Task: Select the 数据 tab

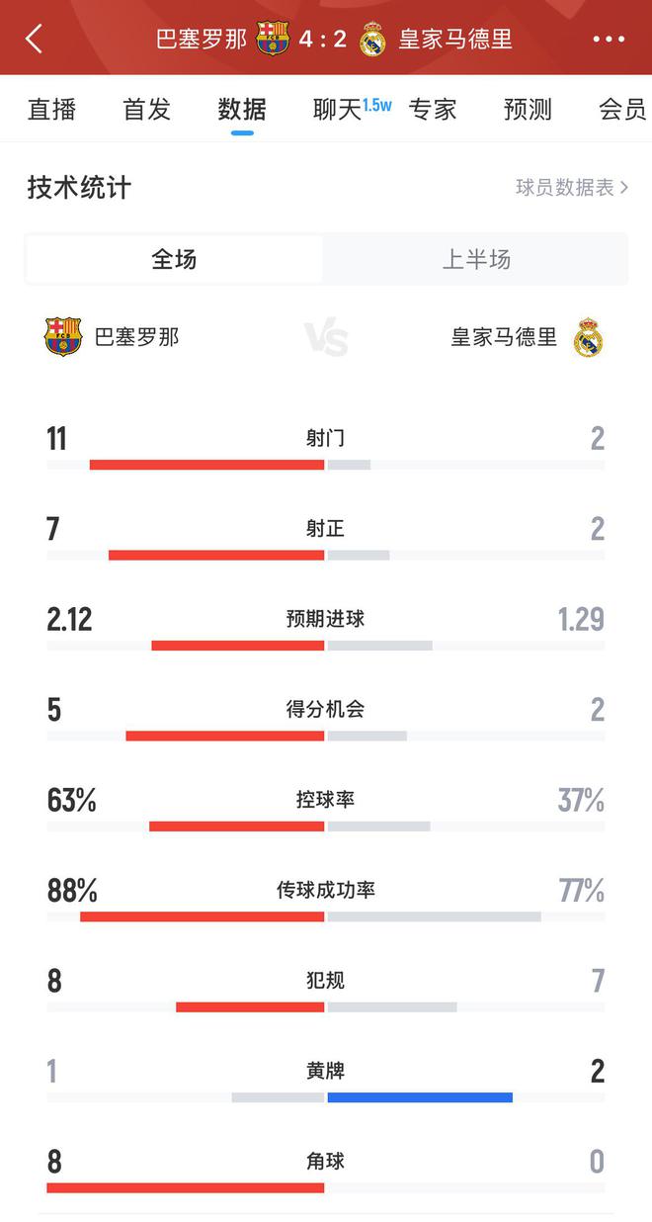Action: click(242, 109)
